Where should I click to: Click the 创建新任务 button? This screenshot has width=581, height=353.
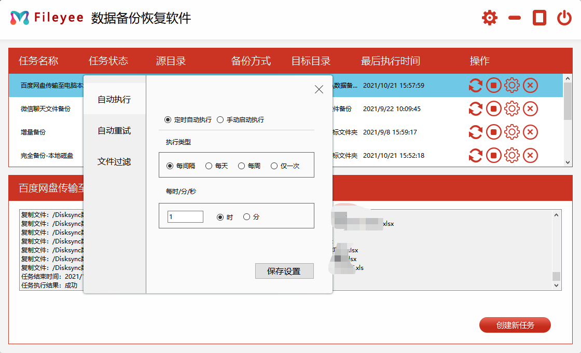[515, 325]
